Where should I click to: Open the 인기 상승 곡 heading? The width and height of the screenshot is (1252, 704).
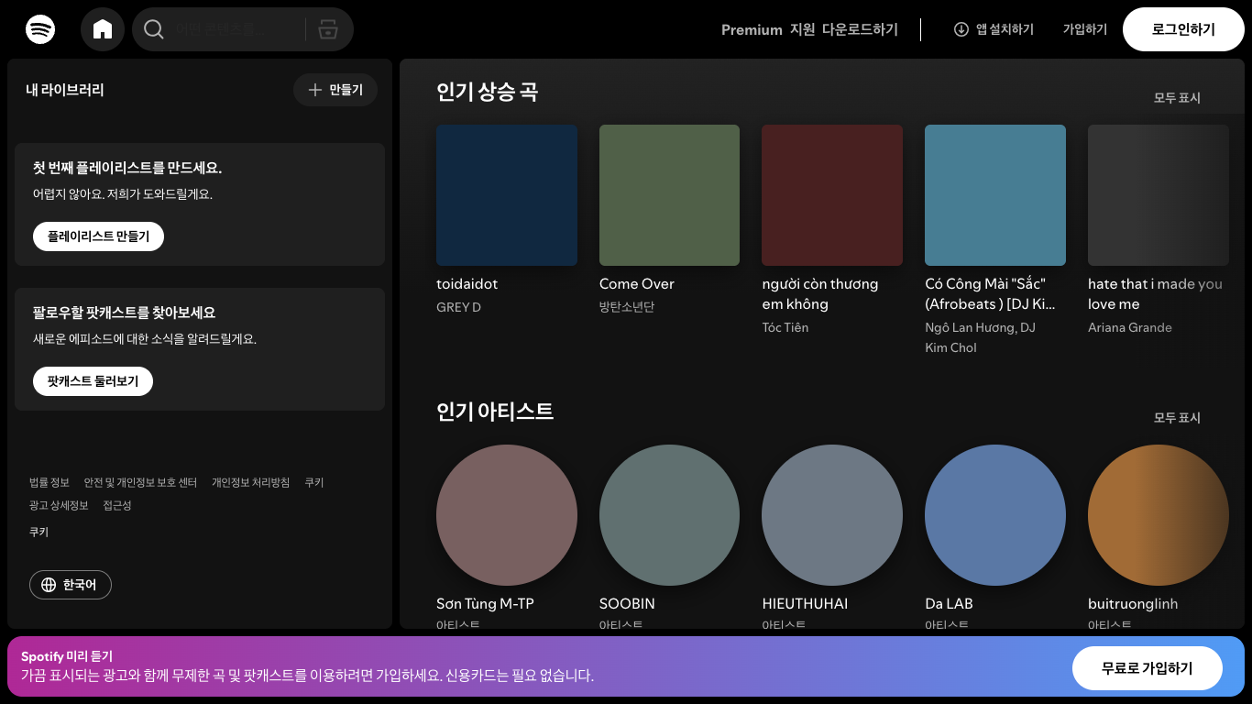tap(487, 92)
